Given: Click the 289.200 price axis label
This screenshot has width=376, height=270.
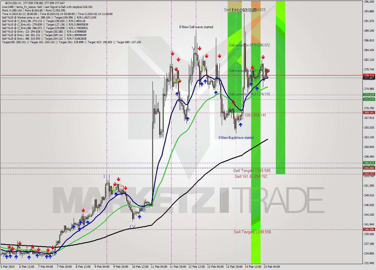Looking at the screenshot, I should (369, 31).
